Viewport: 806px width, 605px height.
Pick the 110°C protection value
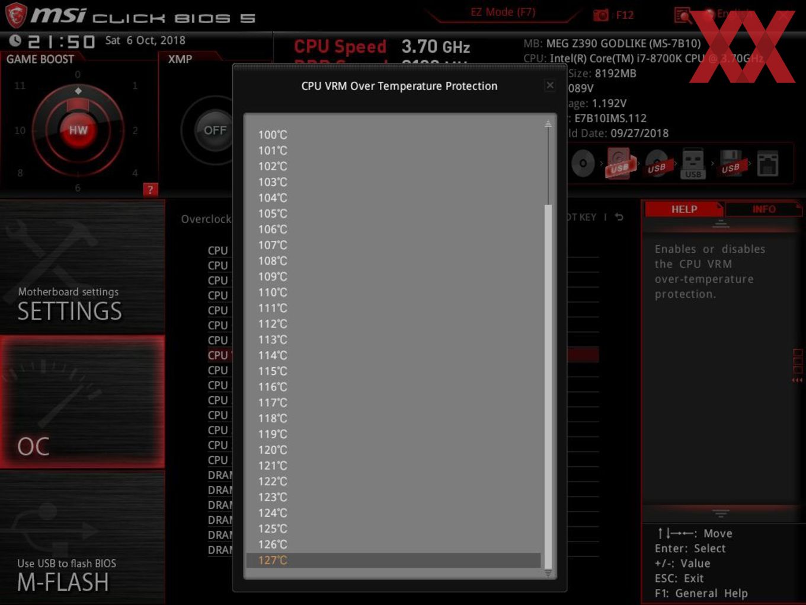[394, 292]
